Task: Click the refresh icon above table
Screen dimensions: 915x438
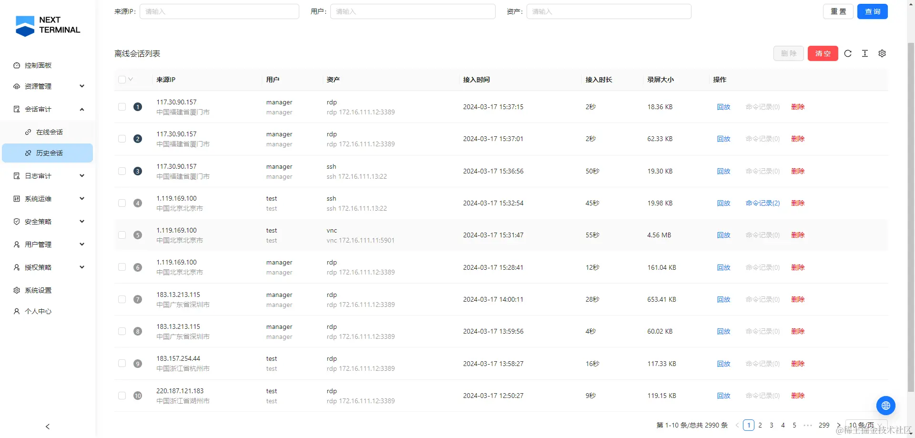Action: click(848, 53)
